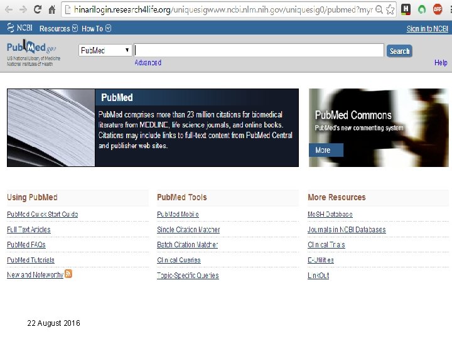Expand the How To menu
452x339 pixels.
click(x=96, y=28)
